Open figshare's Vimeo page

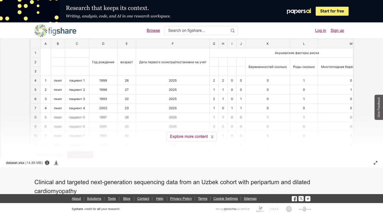(308, 199)
